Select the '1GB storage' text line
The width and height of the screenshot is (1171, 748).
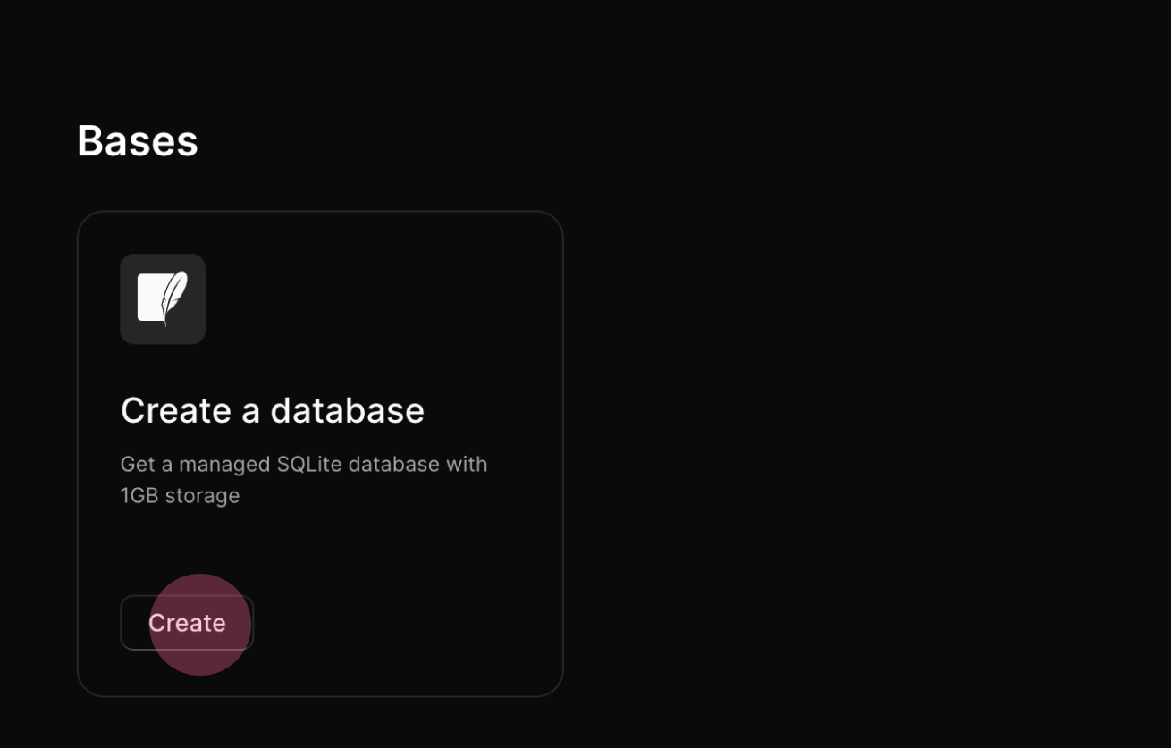pyautogui.click(x=180, y=495)
